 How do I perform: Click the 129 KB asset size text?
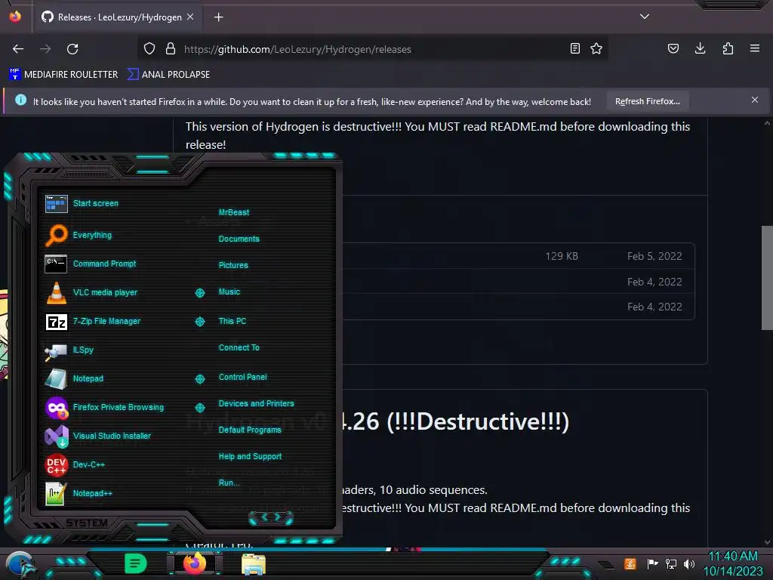tap(562, 256)
